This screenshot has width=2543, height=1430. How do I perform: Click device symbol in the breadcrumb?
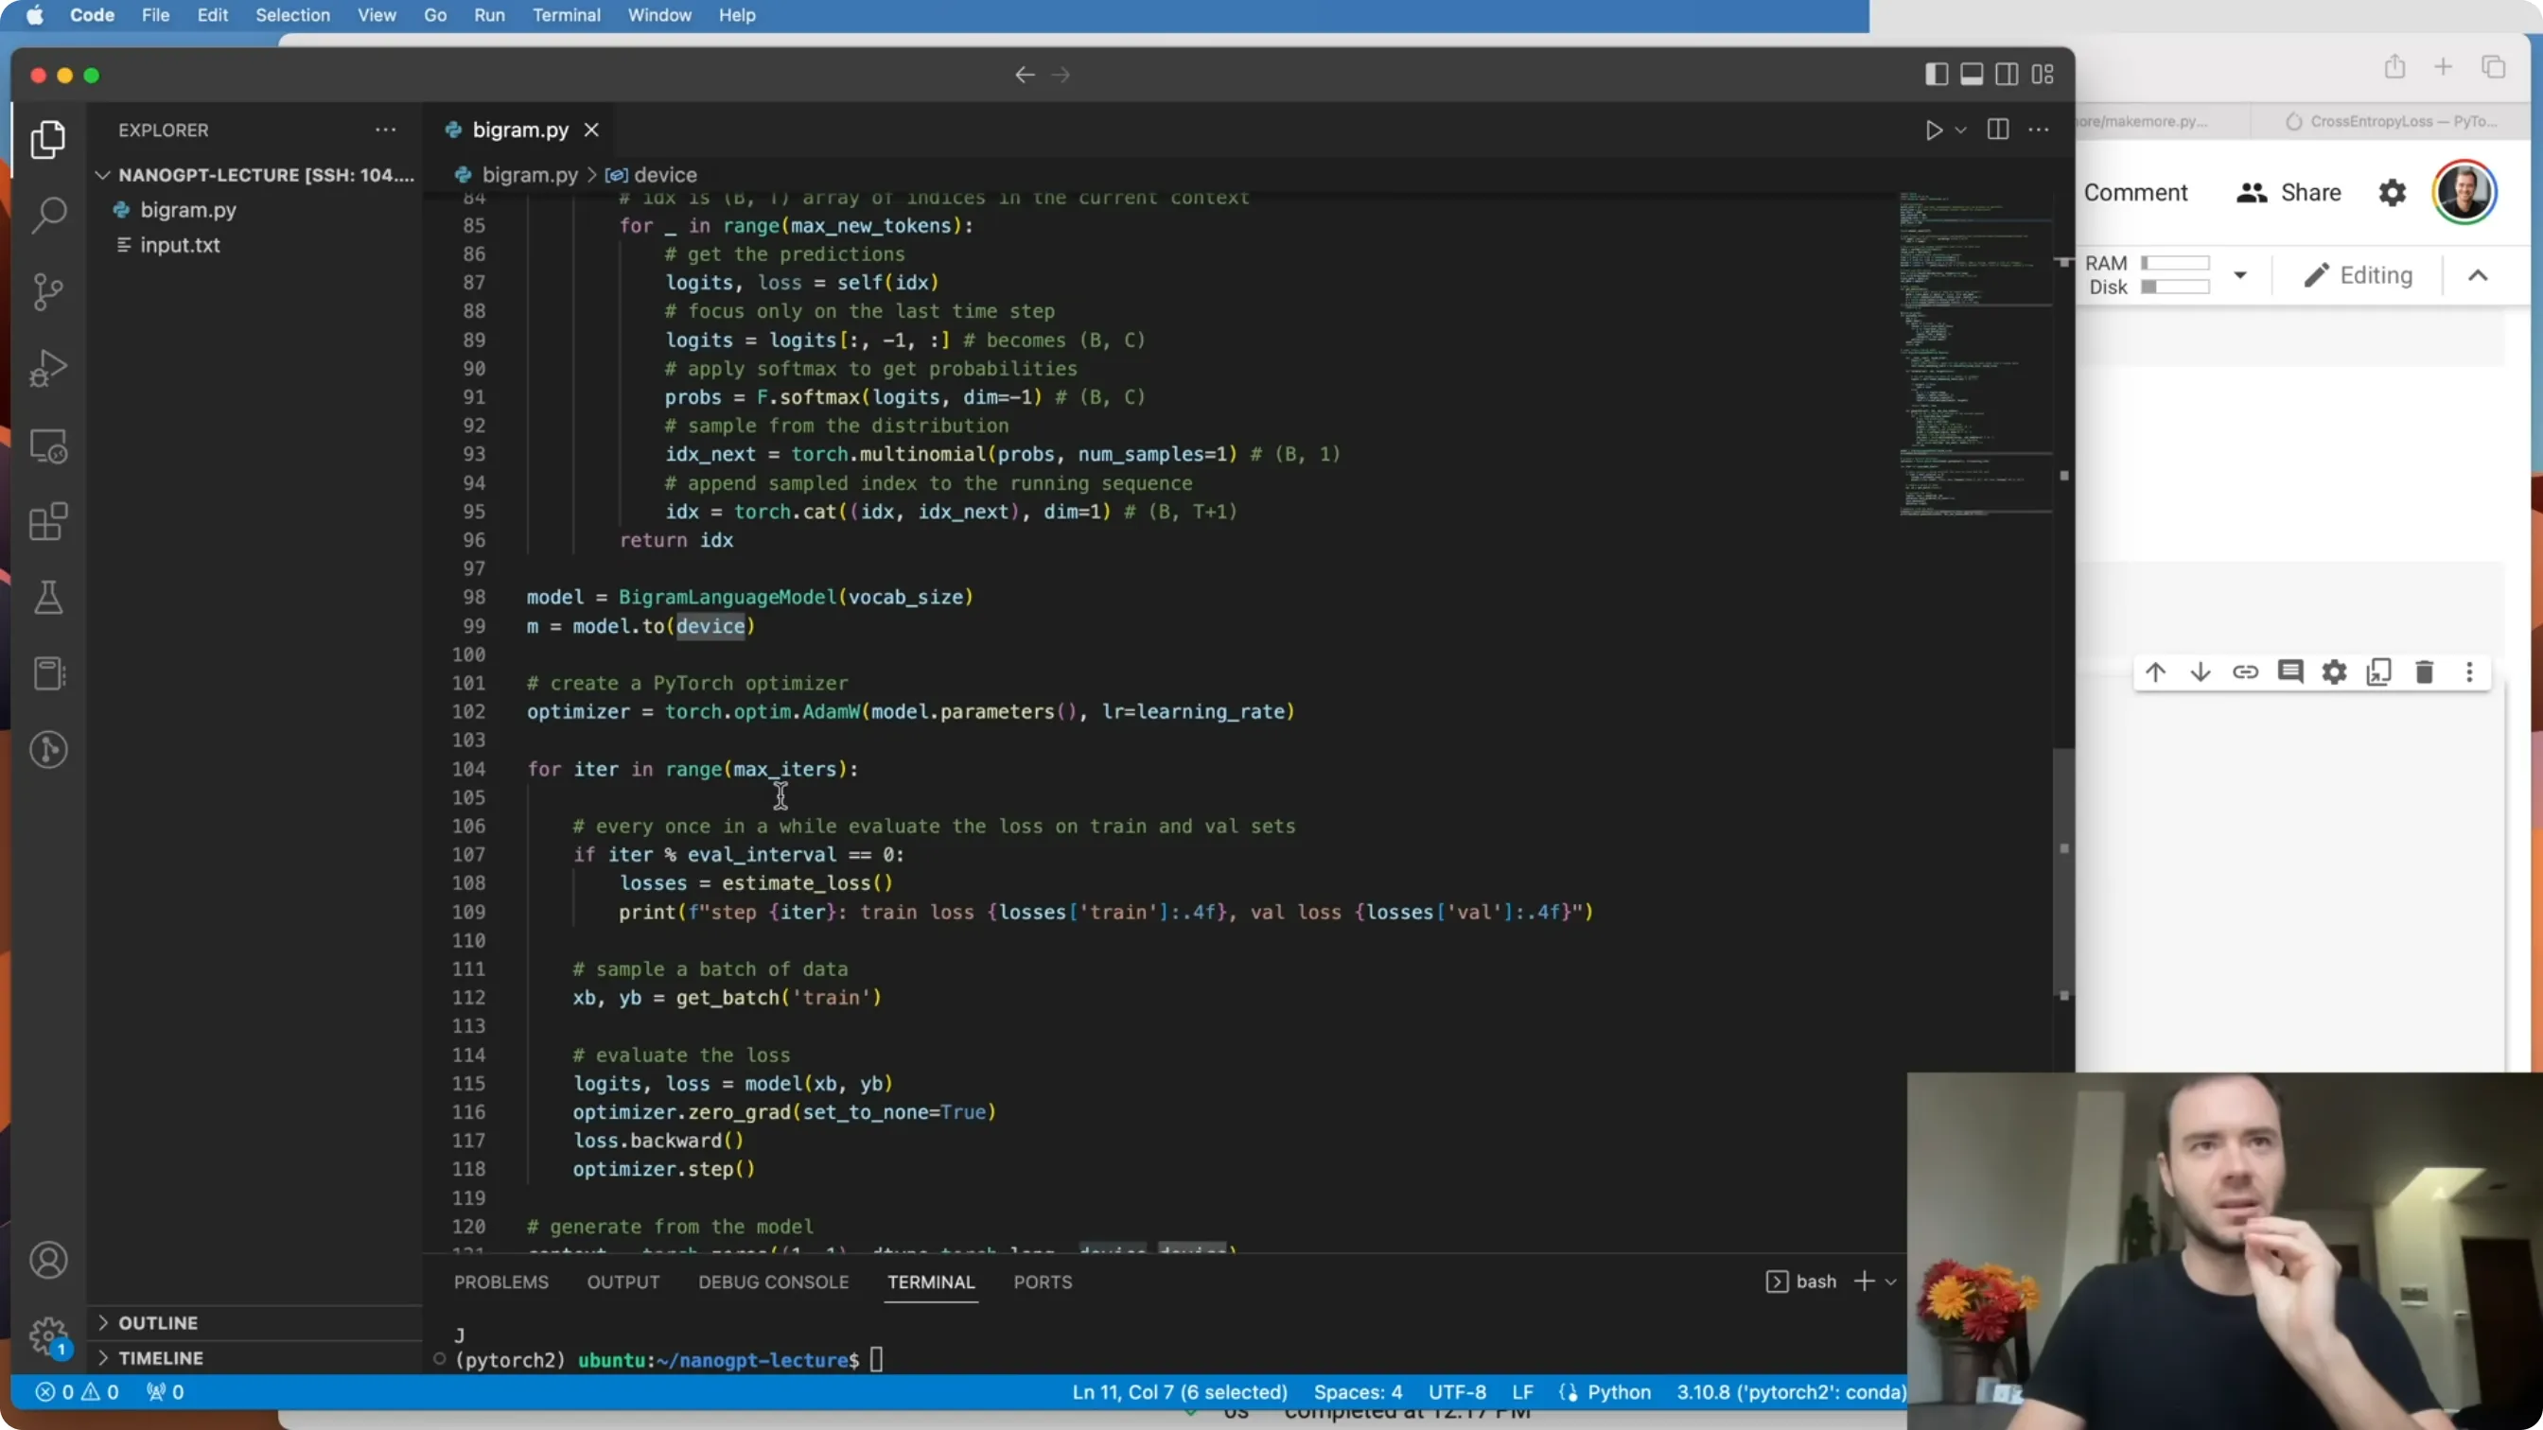point(664,175)
